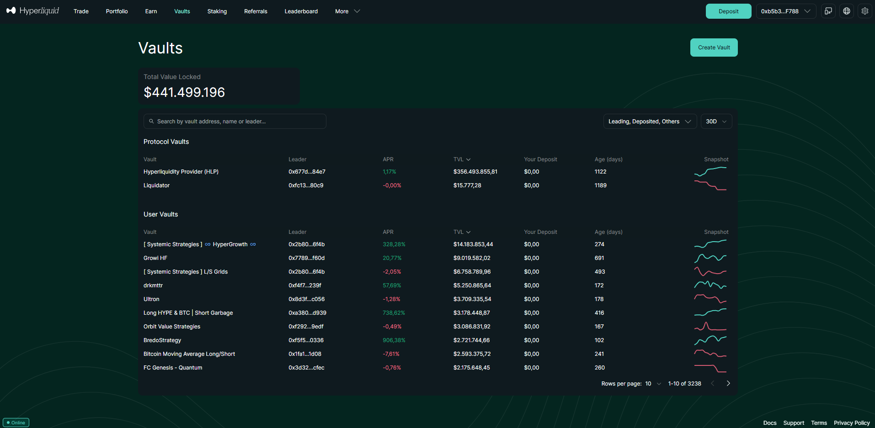
Task: Switch to the Trade tab
Action: pyautogui.click(x=81, y=11)
